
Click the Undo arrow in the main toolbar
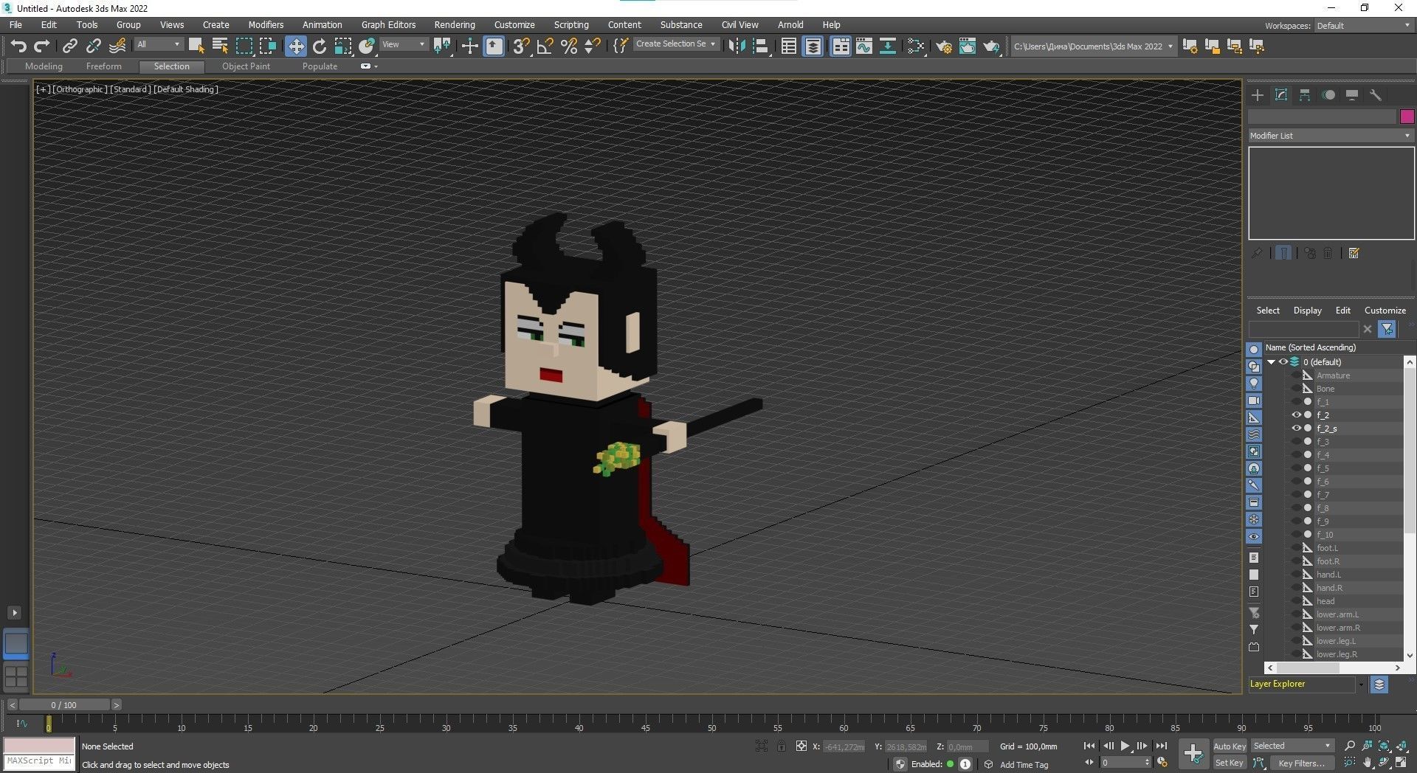(18, 46)
